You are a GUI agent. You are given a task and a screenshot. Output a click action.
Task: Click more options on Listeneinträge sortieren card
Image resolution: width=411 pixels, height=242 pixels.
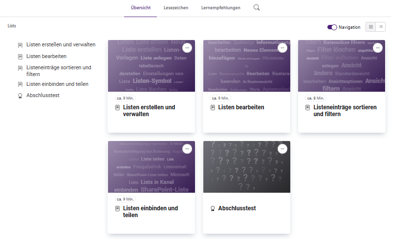[378, 48]
